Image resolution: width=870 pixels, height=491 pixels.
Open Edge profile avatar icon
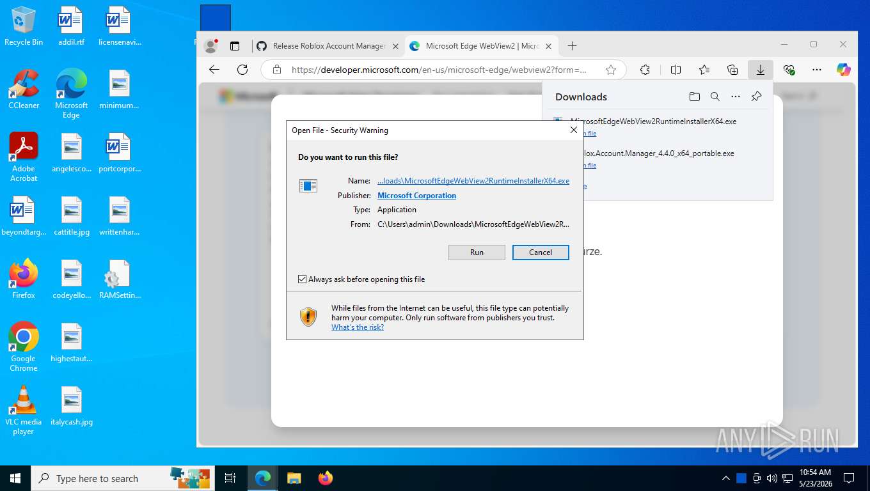point(210,46)
